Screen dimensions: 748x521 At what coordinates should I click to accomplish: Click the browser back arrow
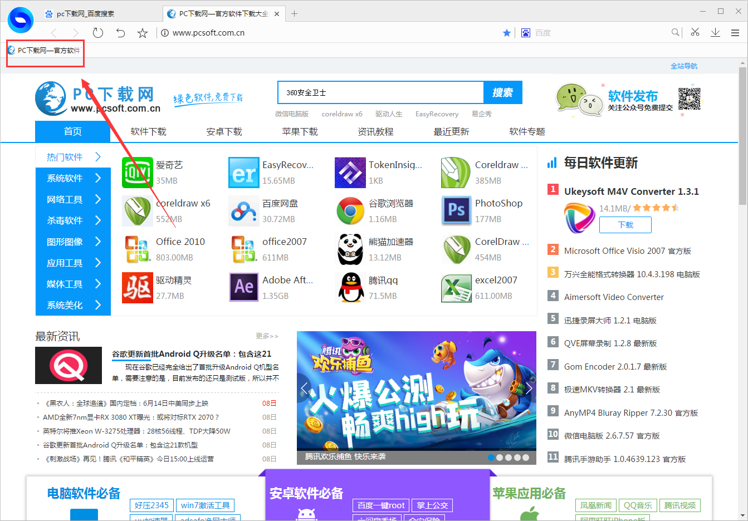pos(54,33)
